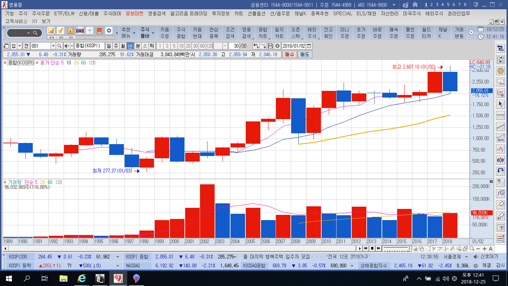Open Internet Explorer from the taskbar
The image size is (508, 286).
(x=81, y=278)
